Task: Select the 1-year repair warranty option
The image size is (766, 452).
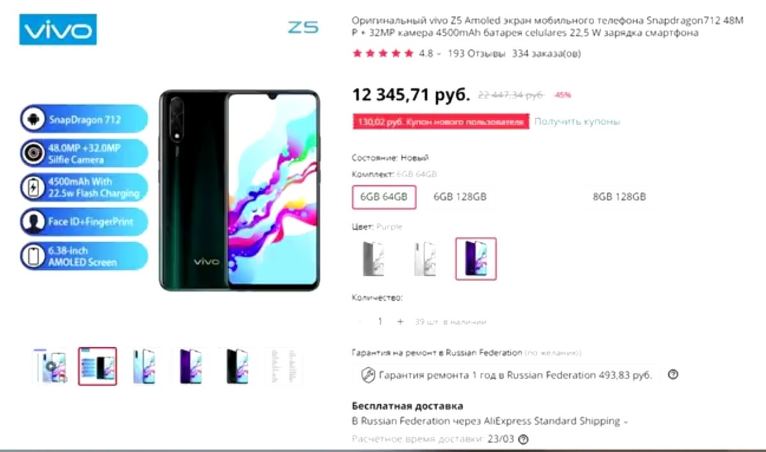Action: point(506,375)
